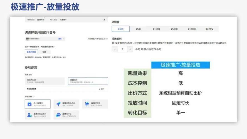Click the 投放时间 row label

coord(137,103)
